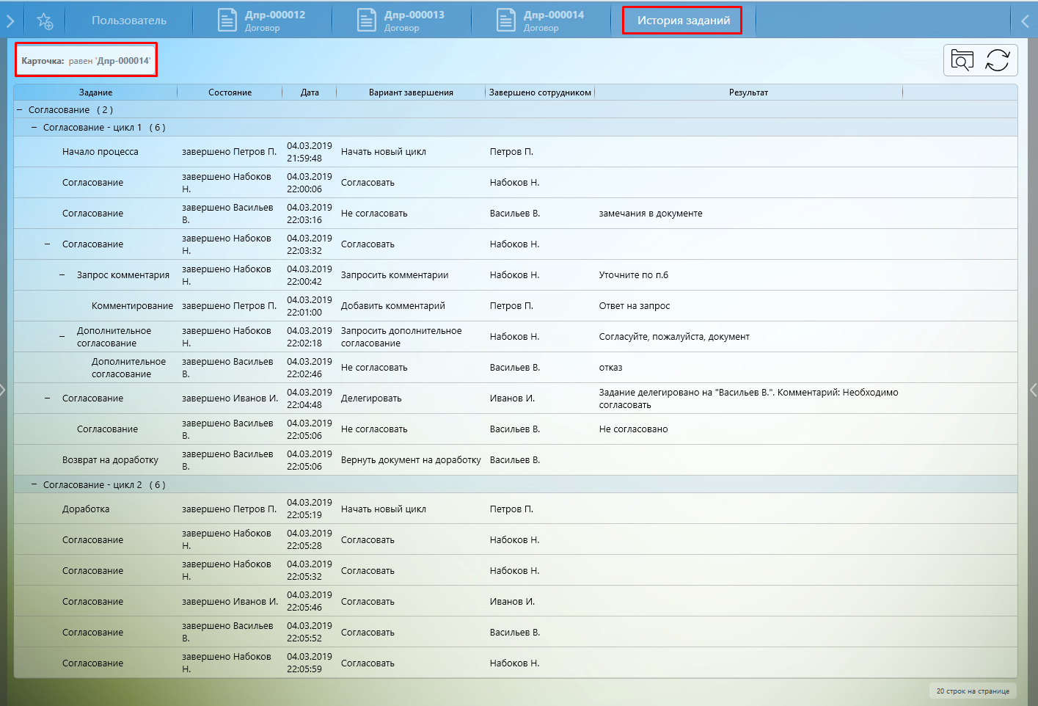1038x706 pixels.
Task: Select the Возврат на доработку task row
Action: click(110, 460)
